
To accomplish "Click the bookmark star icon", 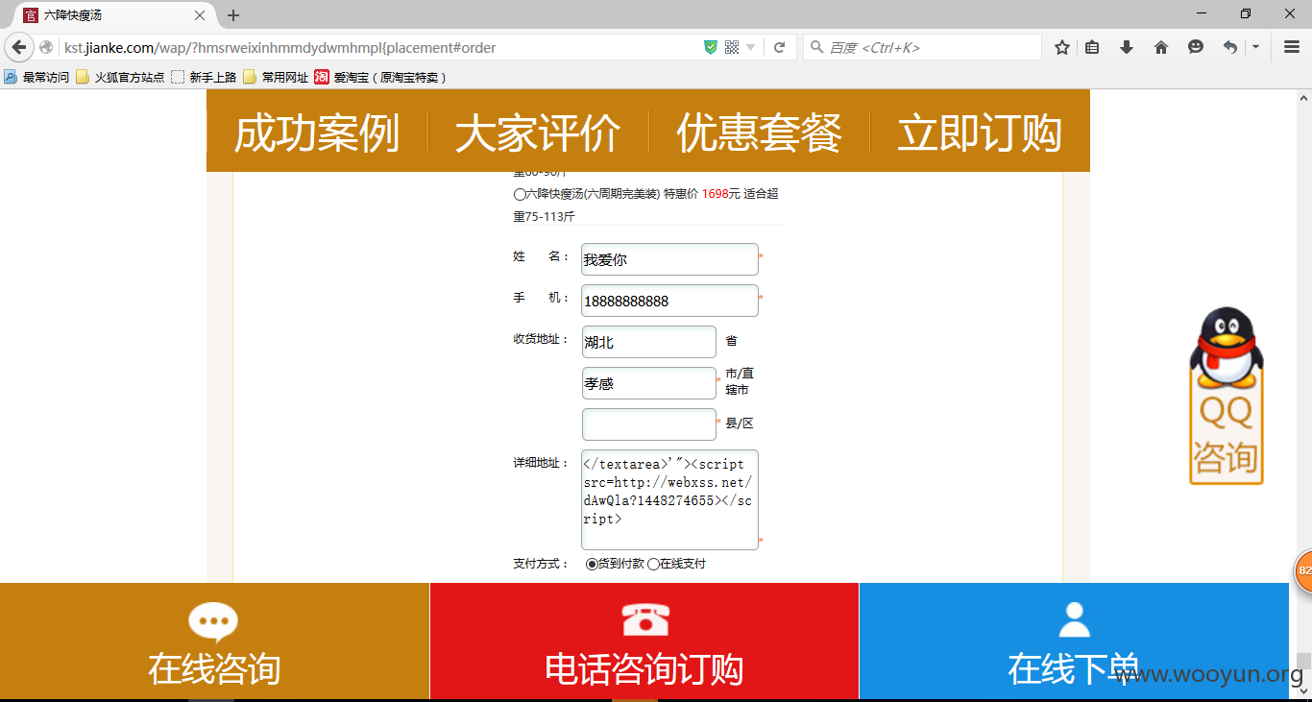I will [1062, 47].
